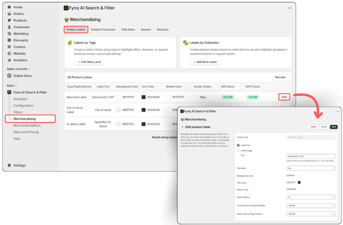The width and height of the screenshot is (343, 225).
Task: Open Analytics under Fynq app sidebar
Action: coord(20,99)
